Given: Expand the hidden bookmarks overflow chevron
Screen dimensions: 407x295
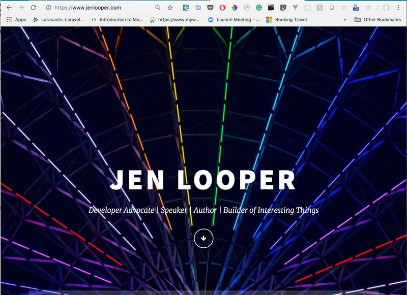Looking at the screenshot, I should coord(345,20).
